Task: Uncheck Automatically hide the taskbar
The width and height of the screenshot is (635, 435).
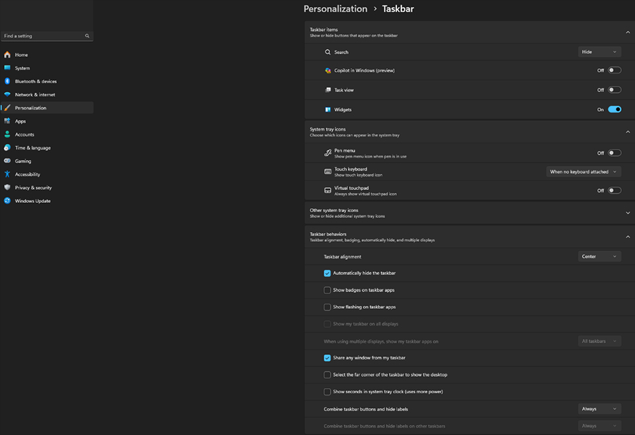Action: [327, 272]
